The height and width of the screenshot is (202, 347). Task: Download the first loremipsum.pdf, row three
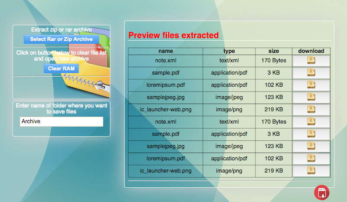point(311,85)
